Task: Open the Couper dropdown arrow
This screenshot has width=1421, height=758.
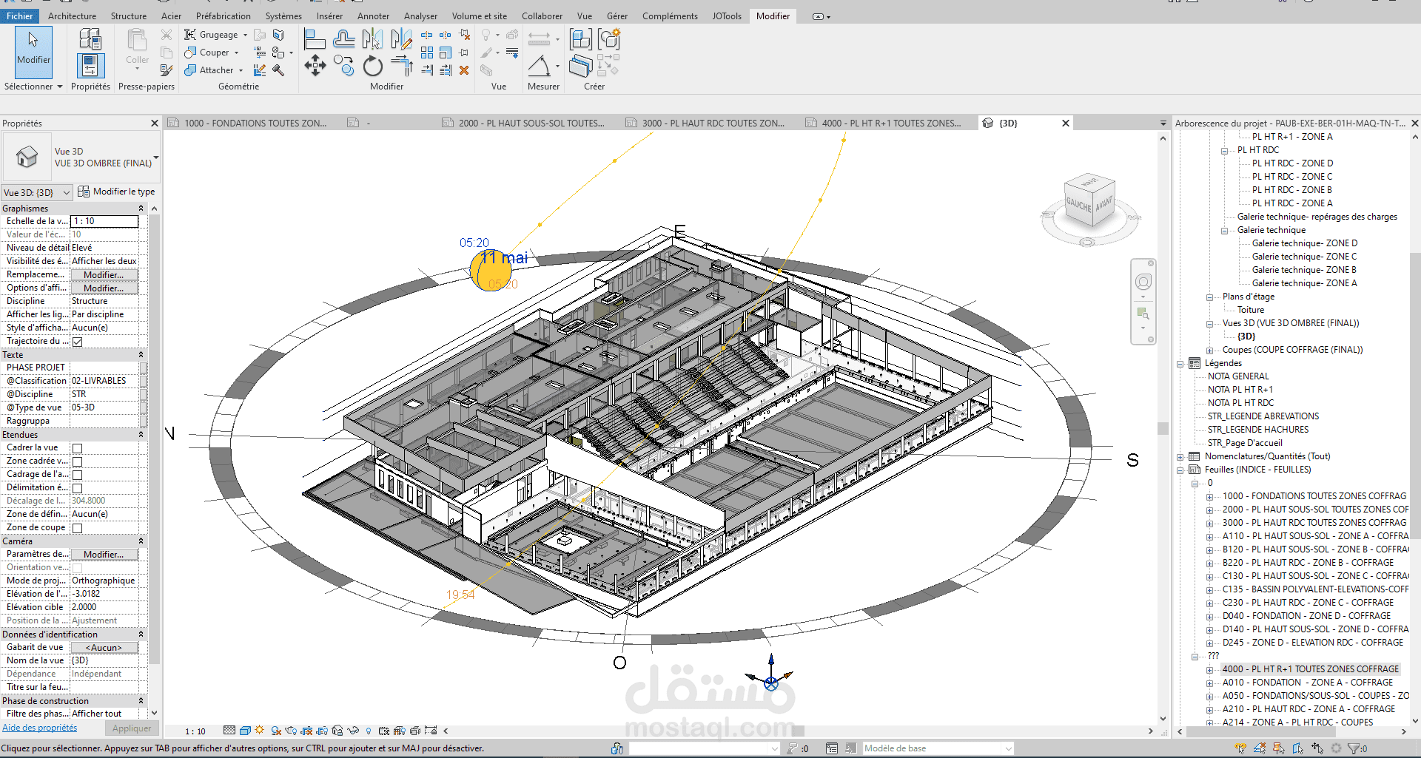Action: click(237, 53)
